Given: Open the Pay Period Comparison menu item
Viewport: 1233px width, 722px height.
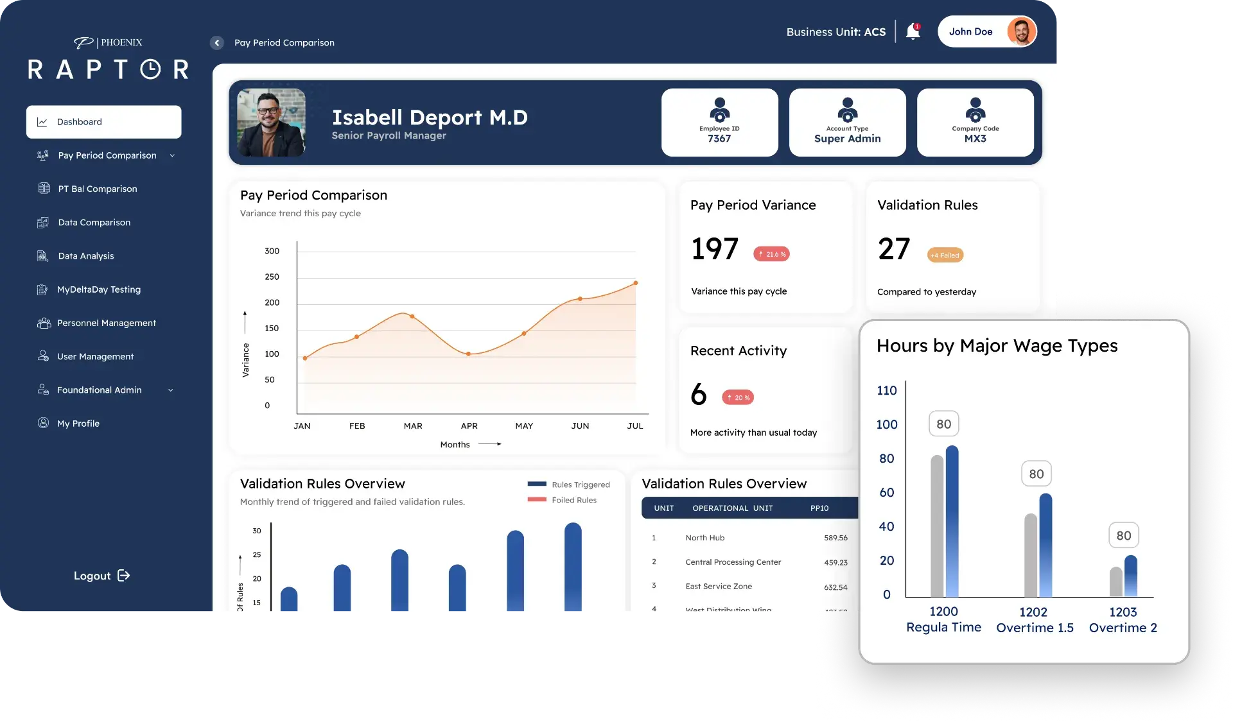Looking at the screenshot, I should pyautogui.click(x=107, y=155).
